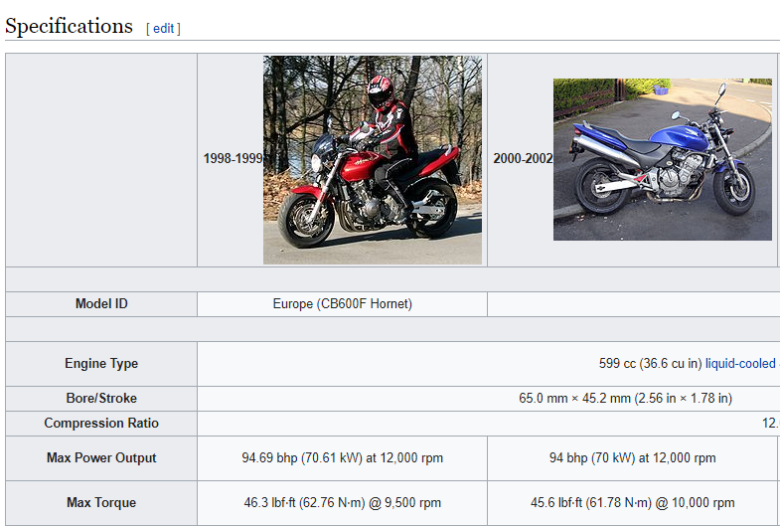Click the Specifications section heading
The image size is (780, 526).
(x=69, y=27)
